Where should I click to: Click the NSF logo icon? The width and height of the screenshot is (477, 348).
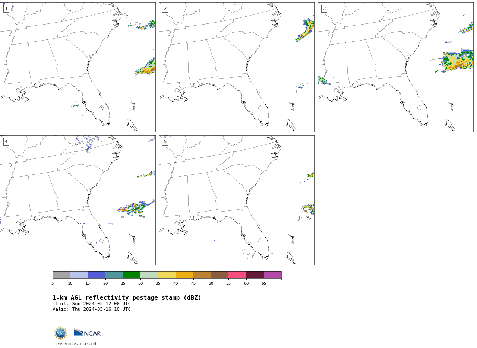coord(61,333)
